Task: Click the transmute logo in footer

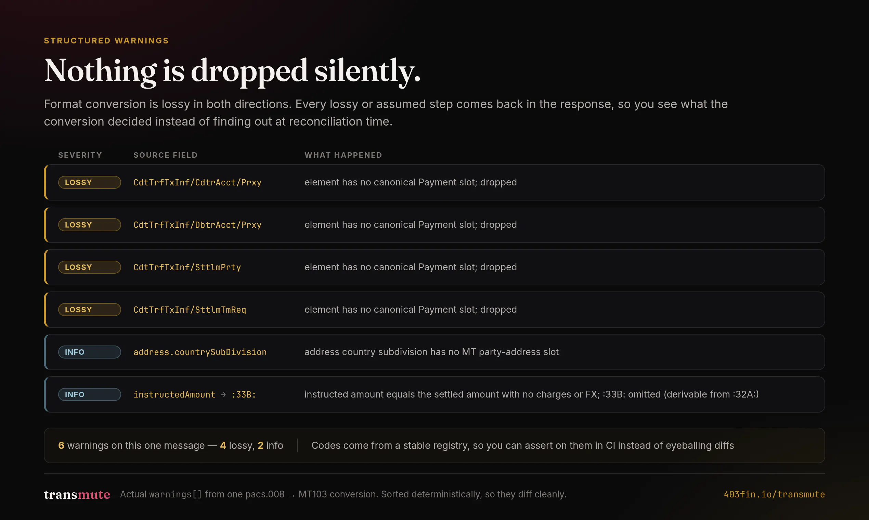Action: click(77, 494)
